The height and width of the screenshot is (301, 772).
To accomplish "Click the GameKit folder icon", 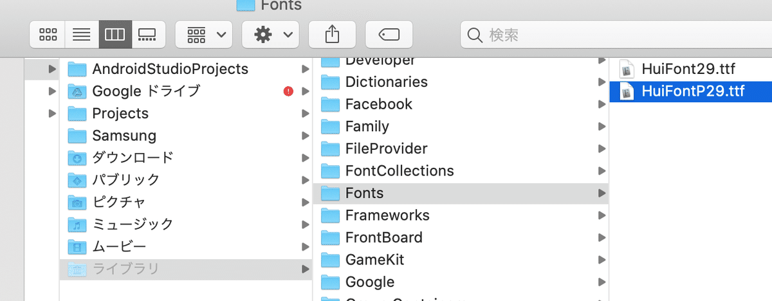I will point(330,260).
